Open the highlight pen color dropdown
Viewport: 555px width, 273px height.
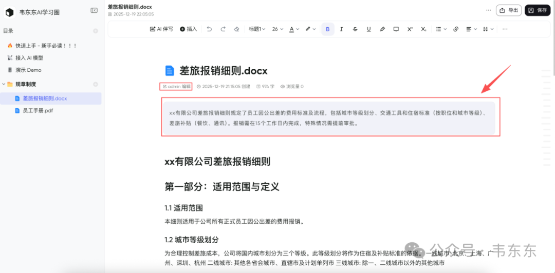click(311, 29)
